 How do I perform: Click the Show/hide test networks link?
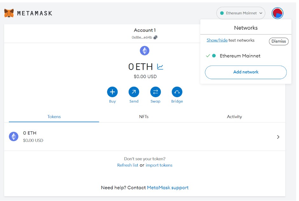tap(217, 40)
